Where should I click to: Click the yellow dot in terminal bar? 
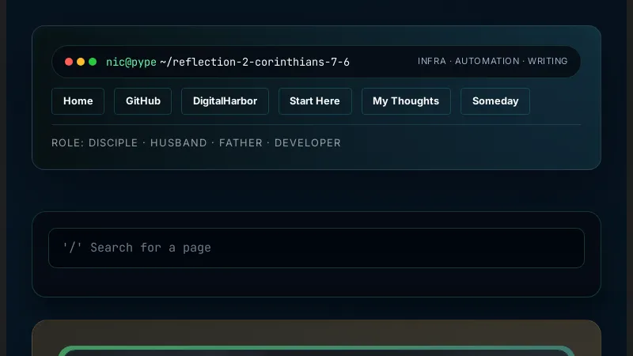coord(81,62)
